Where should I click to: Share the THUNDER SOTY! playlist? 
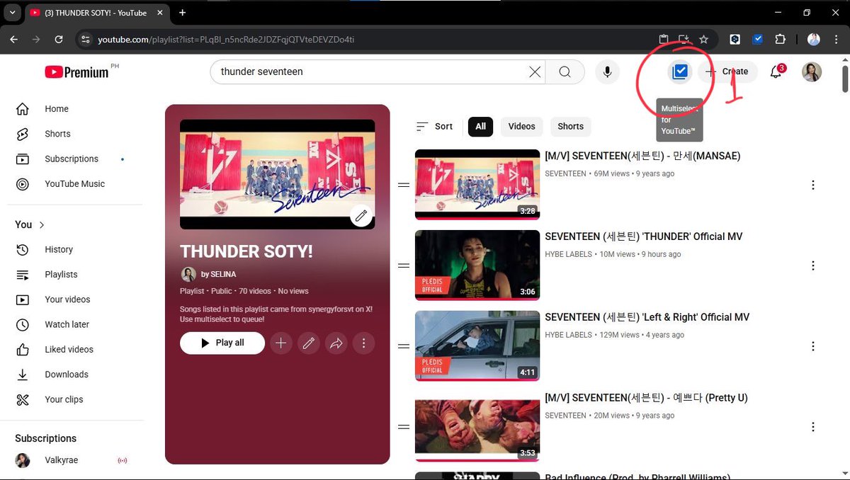[336, 343]
